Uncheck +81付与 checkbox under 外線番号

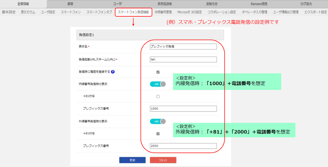pos(158,134)
